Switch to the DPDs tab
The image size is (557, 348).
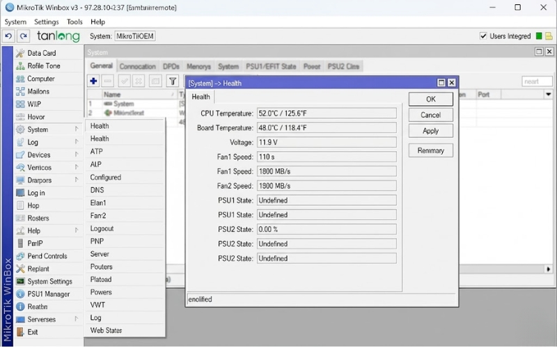click(x=171, y=67)
